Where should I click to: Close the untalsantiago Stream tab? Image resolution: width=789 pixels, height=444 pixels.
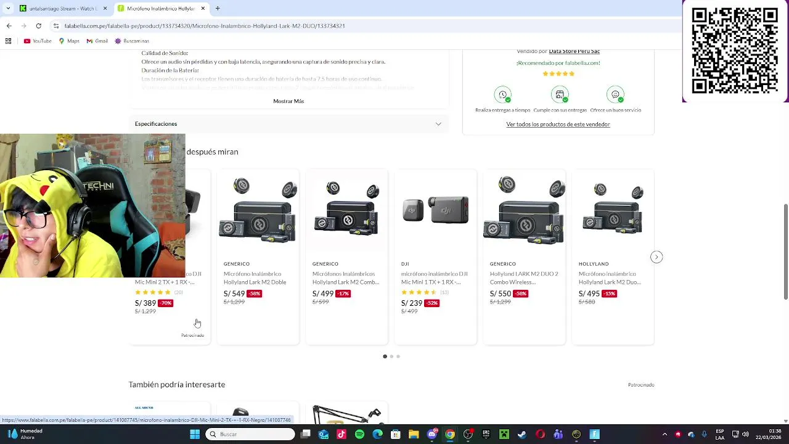click(105, 9)
